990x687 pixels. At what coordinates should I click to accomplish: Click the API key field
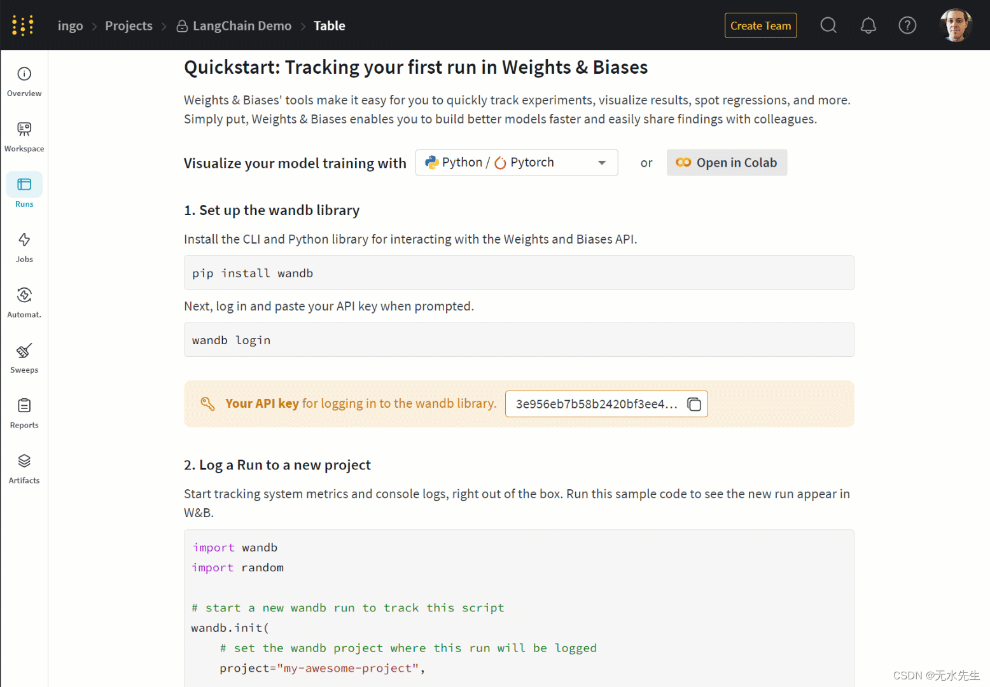[x=606, y=404]
